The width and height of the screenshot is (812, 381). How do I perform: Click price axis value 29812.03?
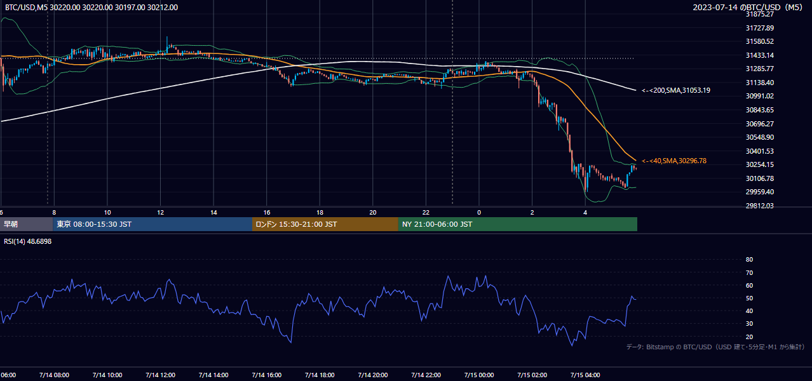pos(759,206)
